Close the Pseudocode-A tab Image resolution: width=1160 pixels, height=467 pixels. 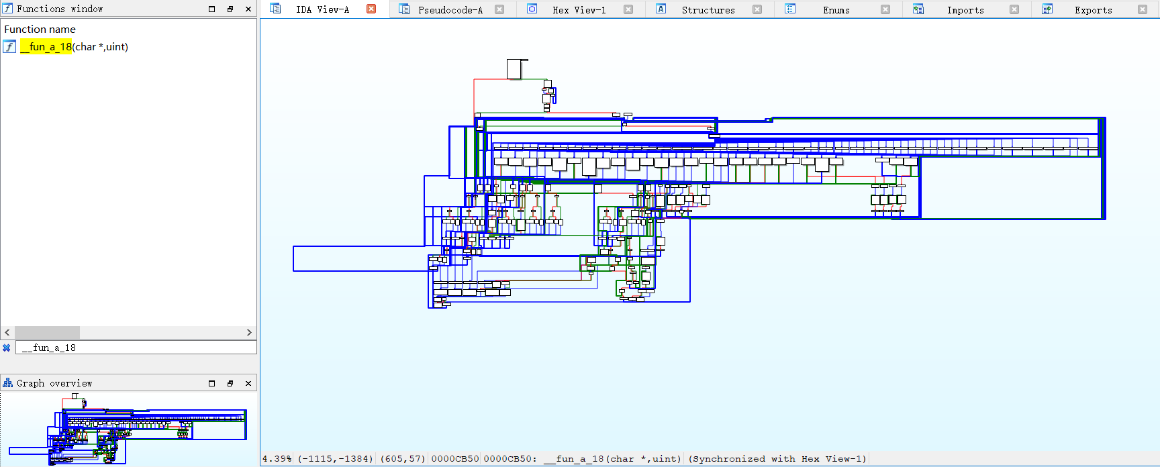click(499, 9)
